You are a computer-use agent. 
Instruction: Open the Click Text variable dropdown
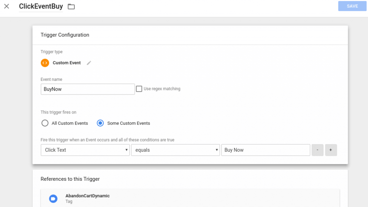coord(85,150)
